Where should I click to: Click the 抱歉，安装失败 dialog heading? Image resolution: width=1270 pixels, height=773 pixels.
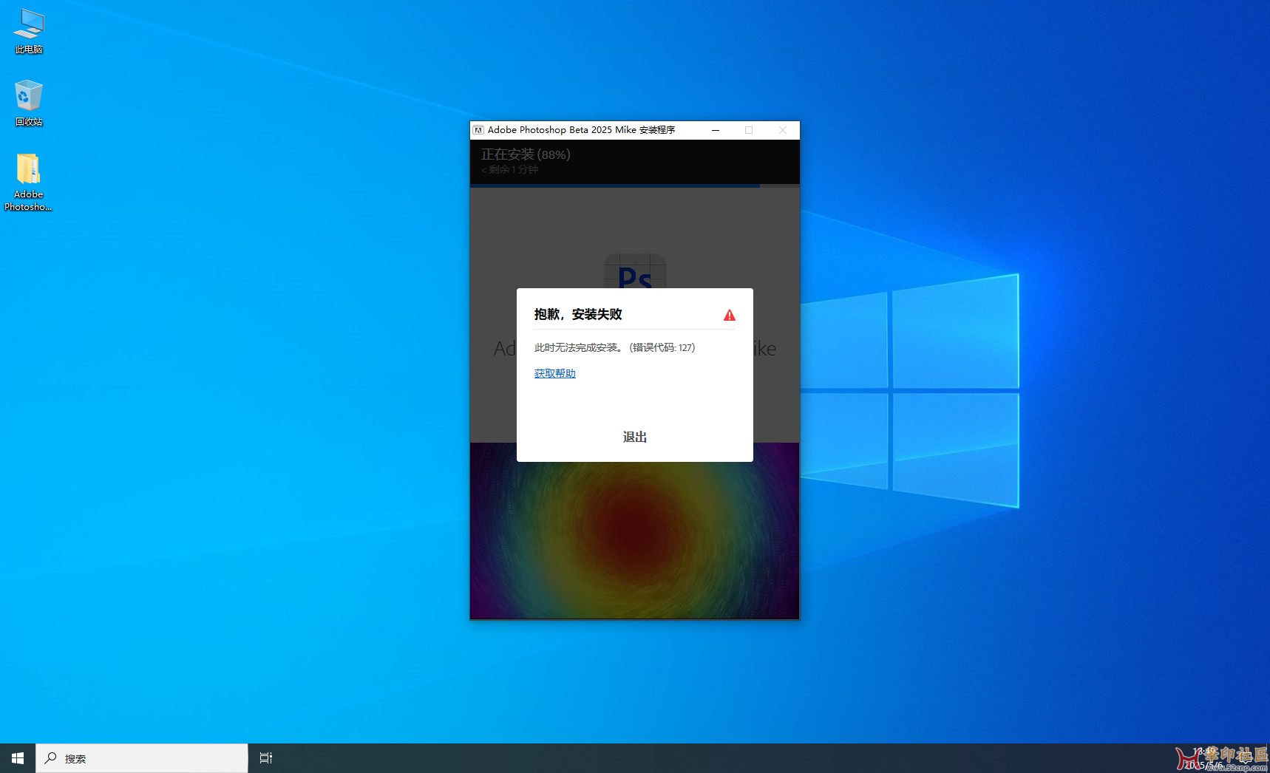coord(578,314)
